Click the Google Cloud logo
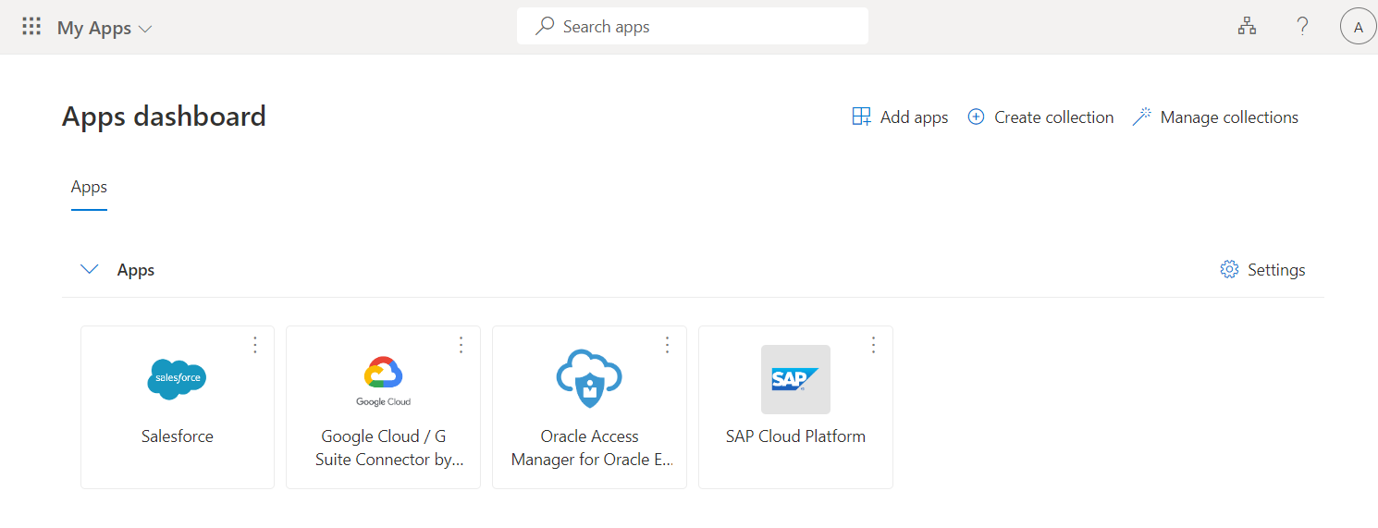Image resolution: width=1378 pixels, height=528 pixels. 383,380
